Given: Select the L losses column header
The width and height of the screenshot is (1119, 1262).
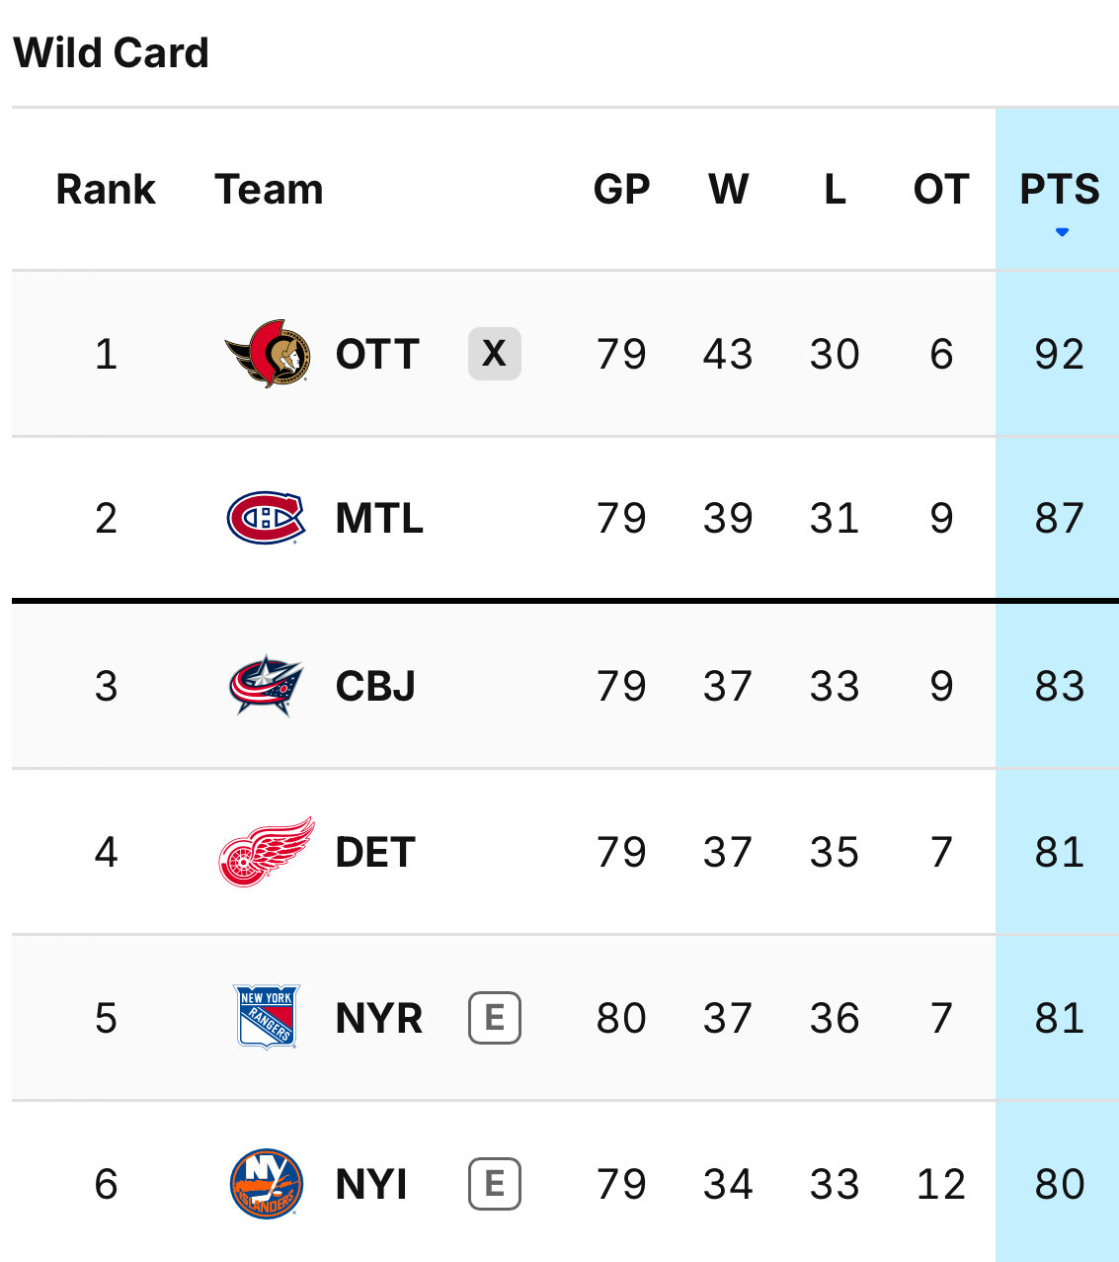Looking at the screenshot, I should pyautogui.click(x=836, y=189).
